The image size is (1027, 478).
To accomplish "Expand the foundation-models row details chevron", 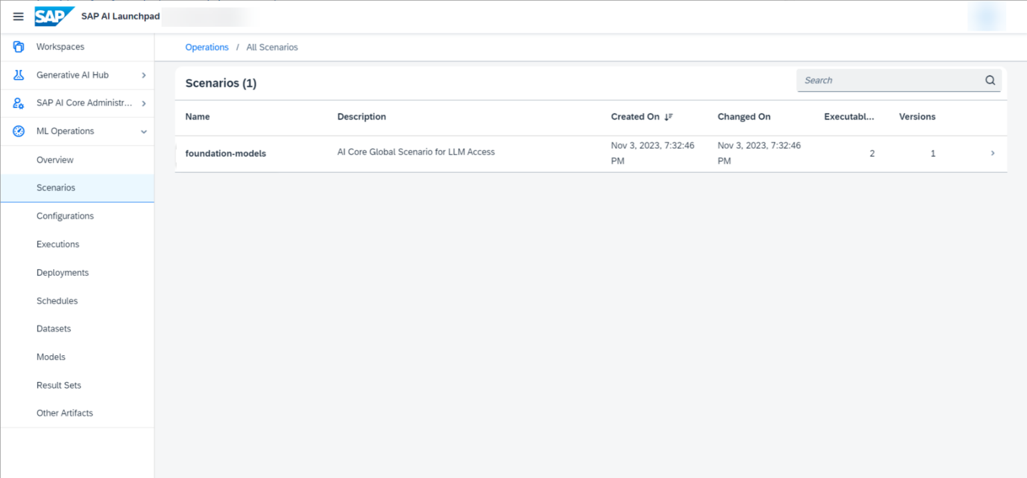I will [x=992, y=153].
